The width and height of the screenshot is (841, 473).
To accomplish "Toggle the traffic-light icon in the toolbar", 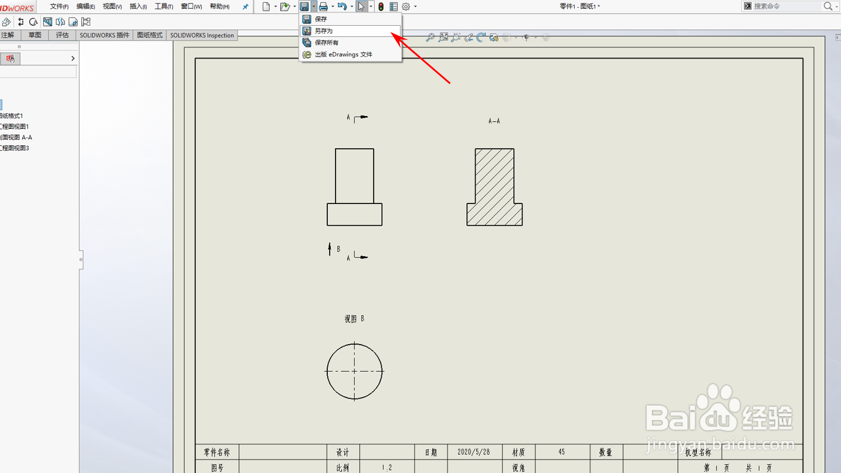I will coord(380,6).
